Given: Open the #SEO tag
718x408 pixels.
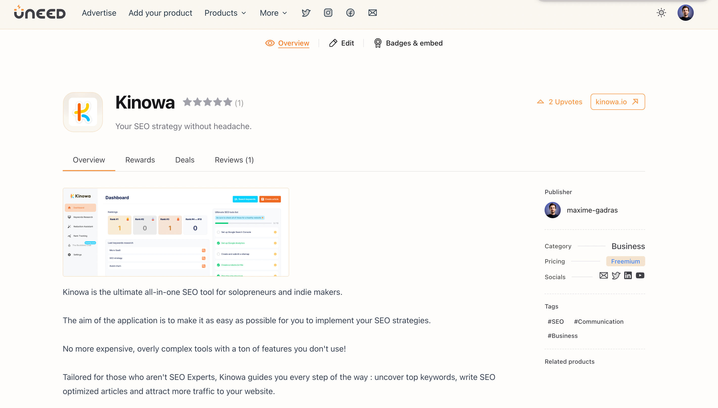Looking at the screenshot, I should 555,322.
